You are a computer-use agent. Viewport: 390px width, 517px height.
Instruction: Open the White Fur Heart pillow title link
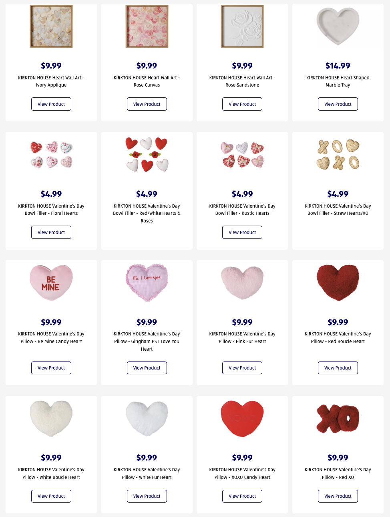point(147,473)
